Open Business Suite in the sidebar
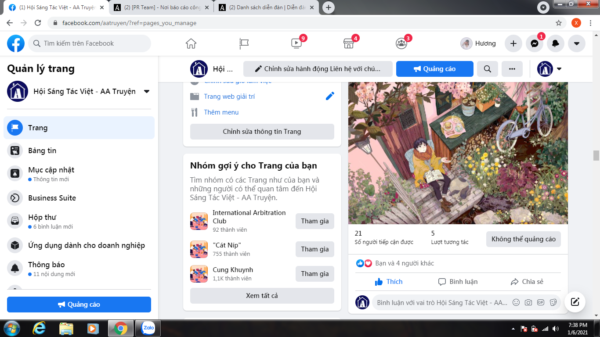The width and height of the screenshot is (600, 337). point(79,198)
